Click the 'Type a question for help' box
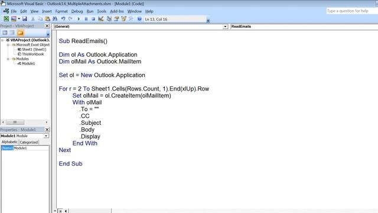 tap(352, 11)
